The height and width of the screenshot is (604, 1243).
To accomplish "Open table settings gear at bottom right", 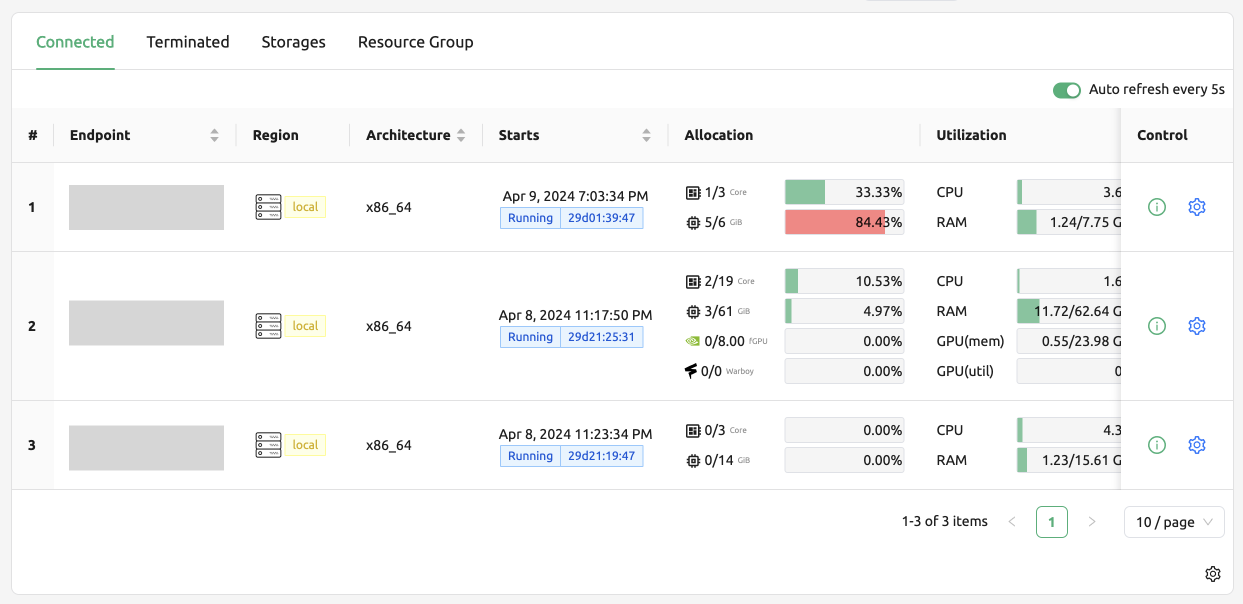I will 1212,573.
